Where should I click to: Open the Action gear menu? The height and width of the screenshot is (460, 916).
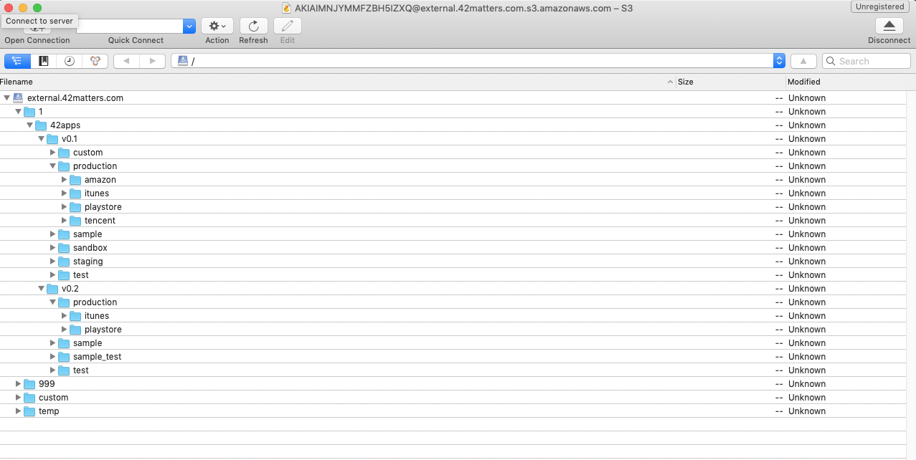[x=217, y=26]
